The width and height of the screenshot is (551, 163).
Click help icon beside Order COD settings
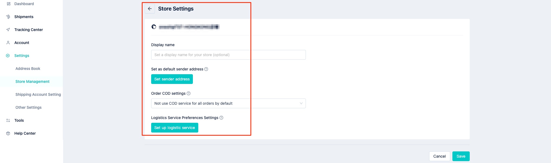click(x=189, y=93)
